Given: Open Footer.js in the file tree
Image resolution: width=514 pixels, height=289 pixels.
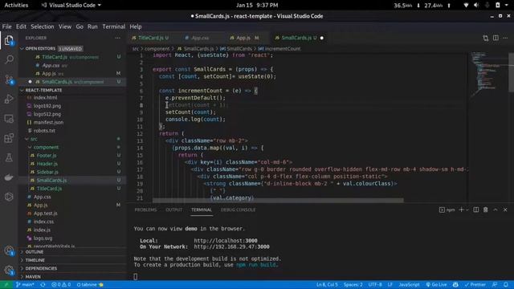Looking at the screenshot, I should (47, 156).
